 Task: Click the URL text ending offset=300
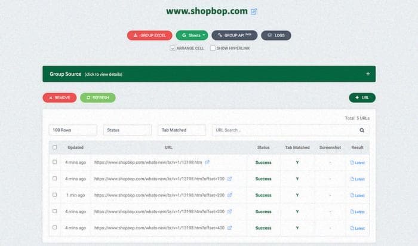pos(159,211)
